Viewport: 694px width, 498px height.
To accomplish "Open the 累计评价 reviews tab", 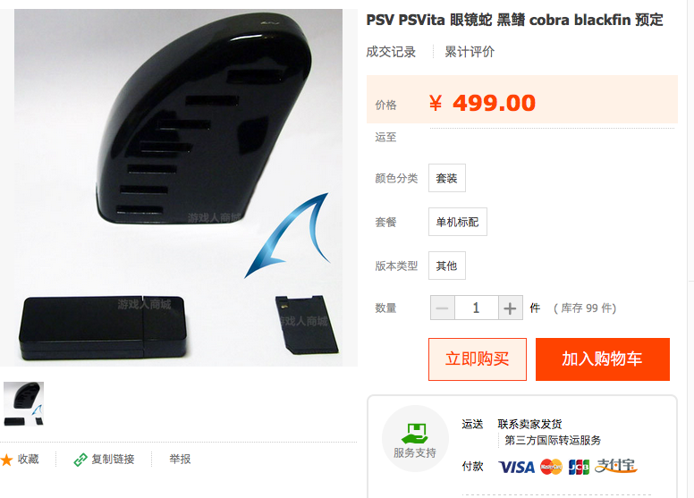I will click(470, 52).
